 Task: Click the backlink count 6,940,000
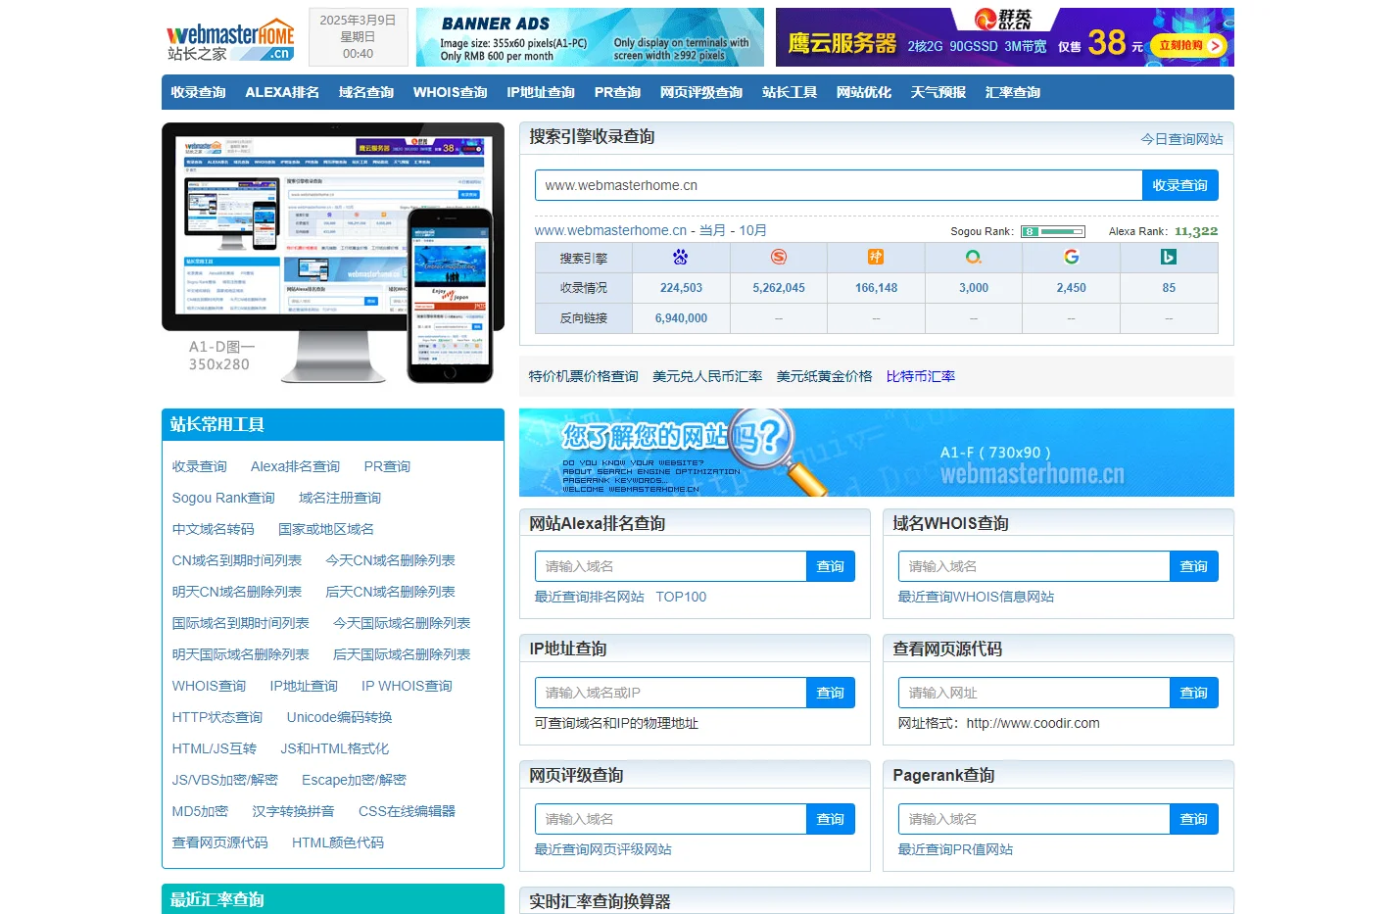tap(681, 318)
